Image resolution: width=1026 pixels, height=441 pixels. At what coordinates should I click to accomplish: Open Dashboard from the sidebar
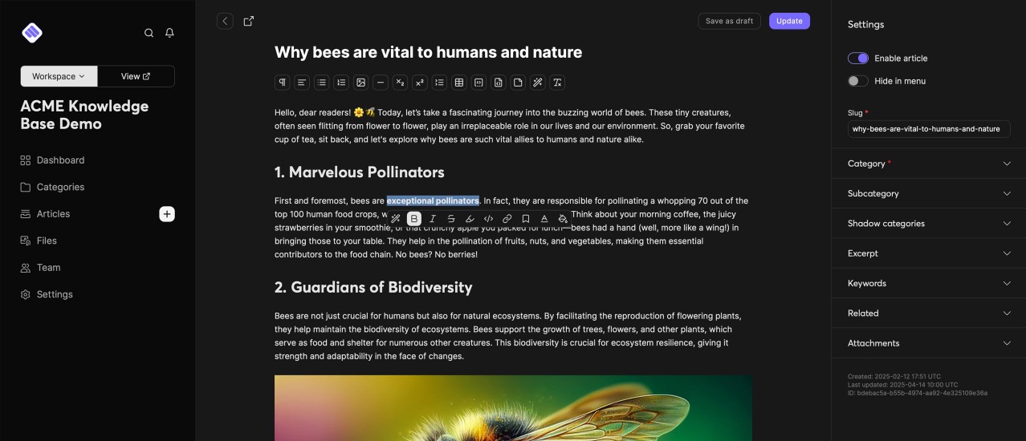pos(60,160)
